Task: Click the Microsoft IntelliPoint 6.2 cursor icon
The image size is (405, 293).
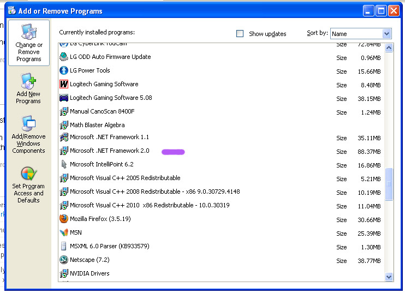Action: tap(63, 164)
